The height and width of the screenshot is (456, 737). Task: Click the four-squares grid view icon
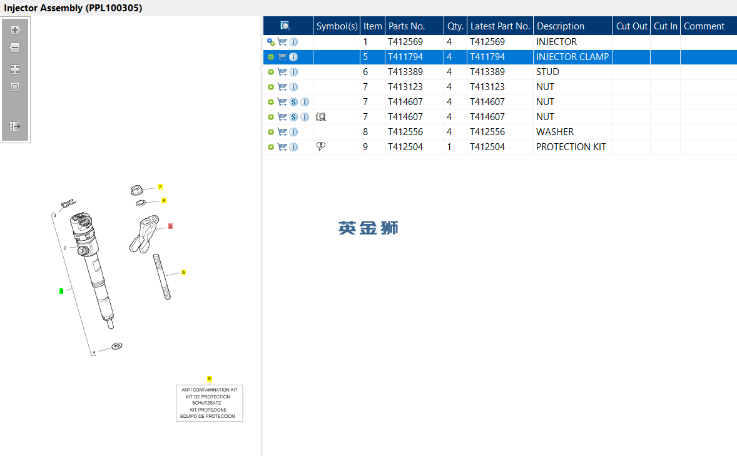tap(15, 69)
